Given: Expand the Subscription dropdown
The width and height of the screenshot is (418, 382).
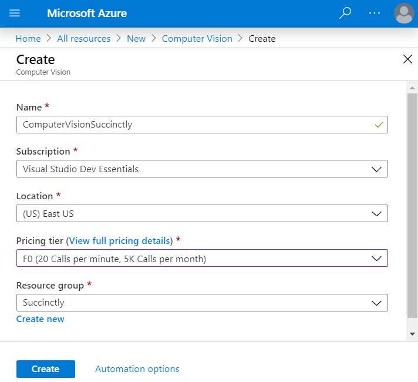Looking at the screenshot, I should (x=202, y=169).
